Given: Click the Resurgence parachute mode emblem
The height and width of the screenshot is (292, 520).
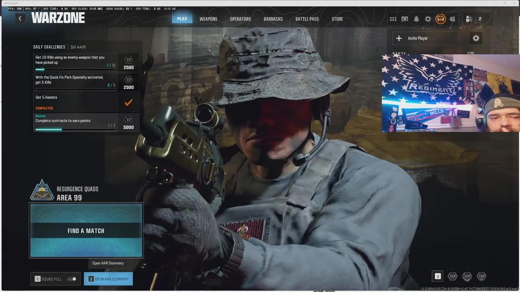Looking at the screenshot, I should 42,190.
